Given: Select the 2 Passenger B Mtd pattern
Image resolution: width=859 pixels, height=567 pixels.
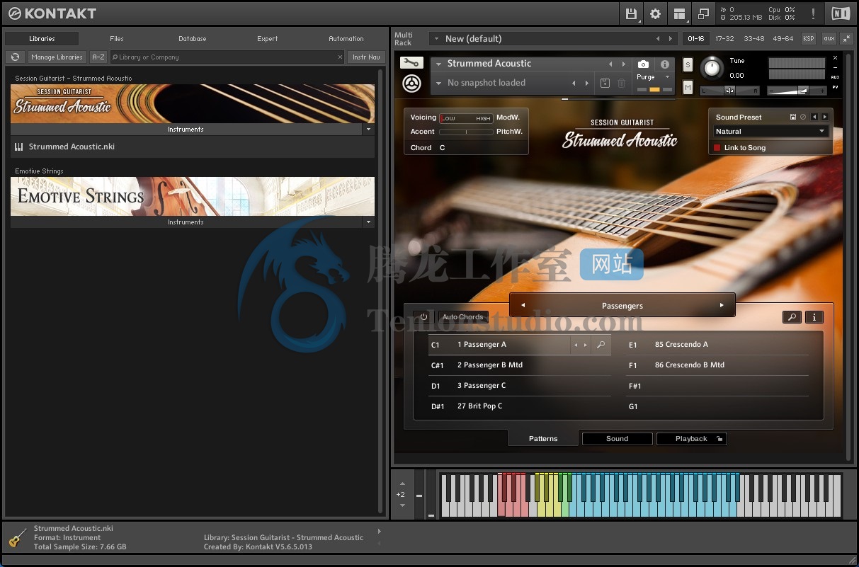Looking at the screenshot, I should [520, 365].
